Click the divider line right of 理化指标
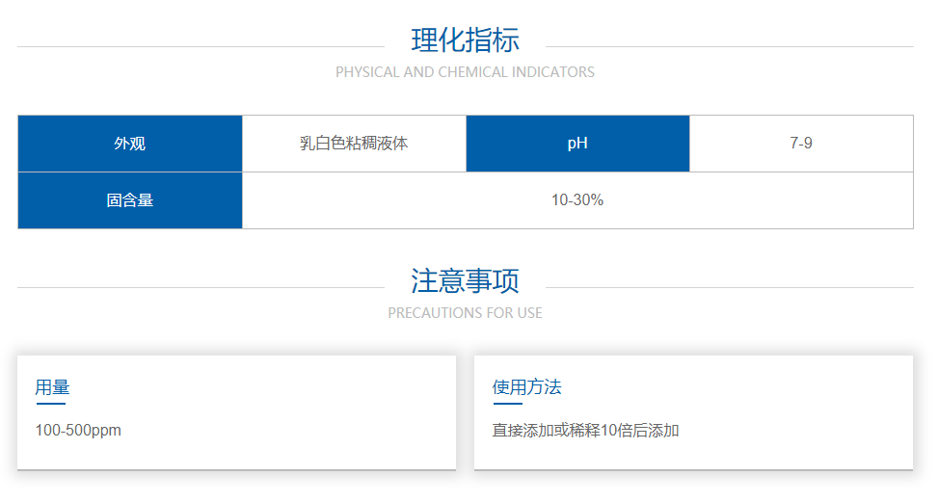Viewport: 938px width, 502px height. [729, 46]
